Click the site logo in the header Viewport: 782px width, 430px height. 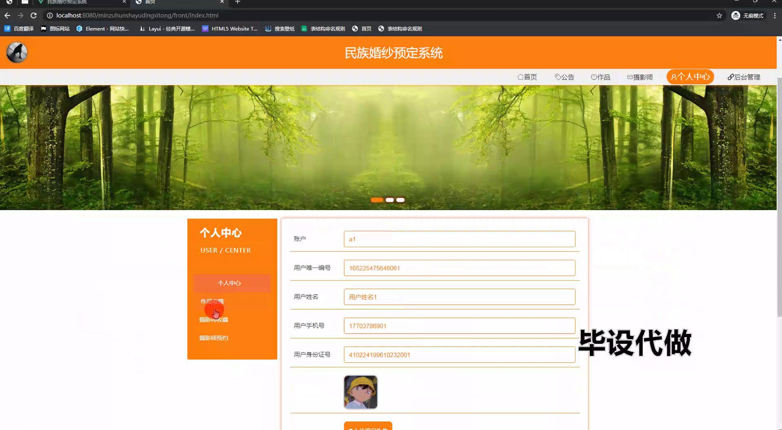point(17,53)
